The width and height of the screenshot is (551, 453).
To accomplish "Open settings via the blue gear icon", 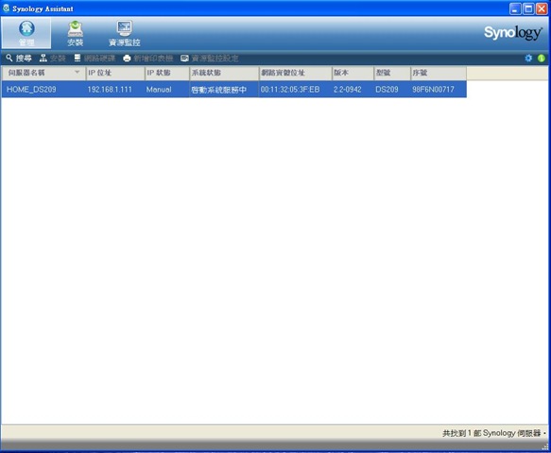I will (x=528, y=59).
